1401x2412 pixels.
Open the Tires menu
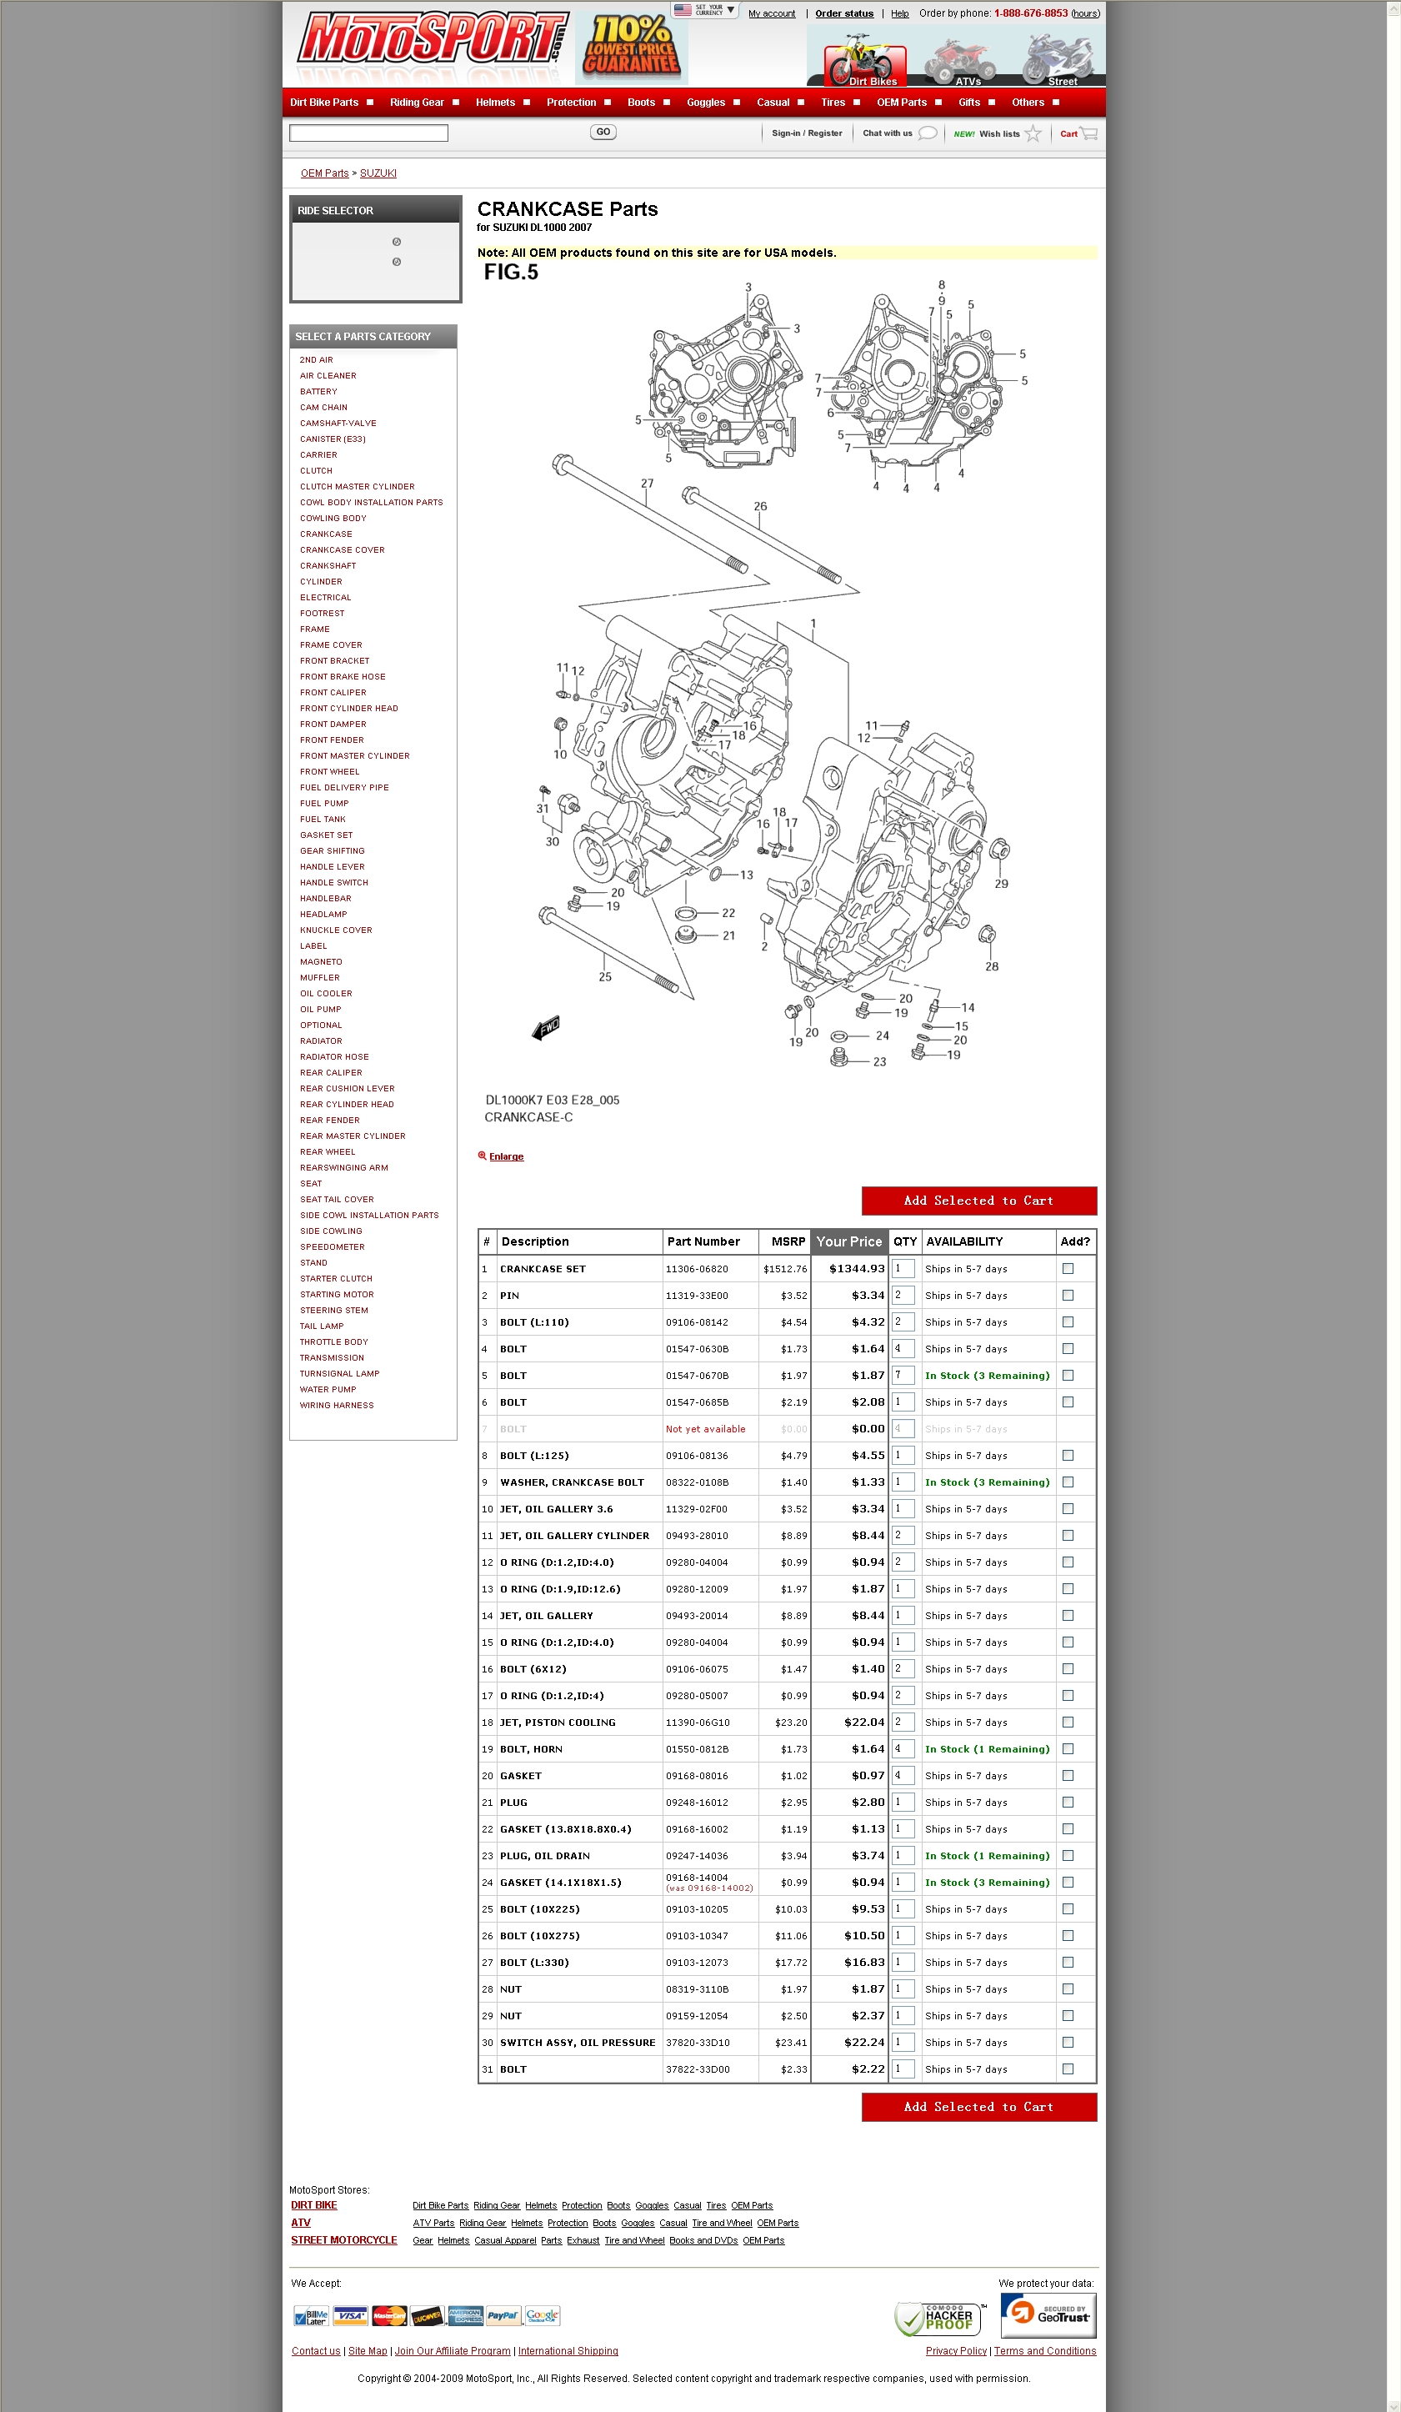tap(840, 103)
